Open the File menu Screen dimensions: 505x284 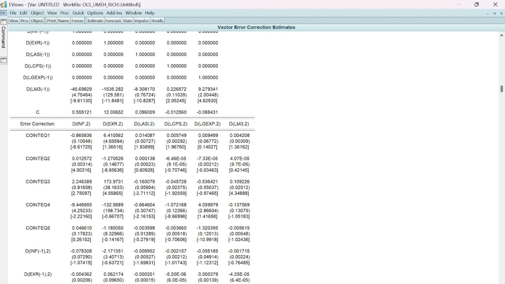tap(13, 13)
